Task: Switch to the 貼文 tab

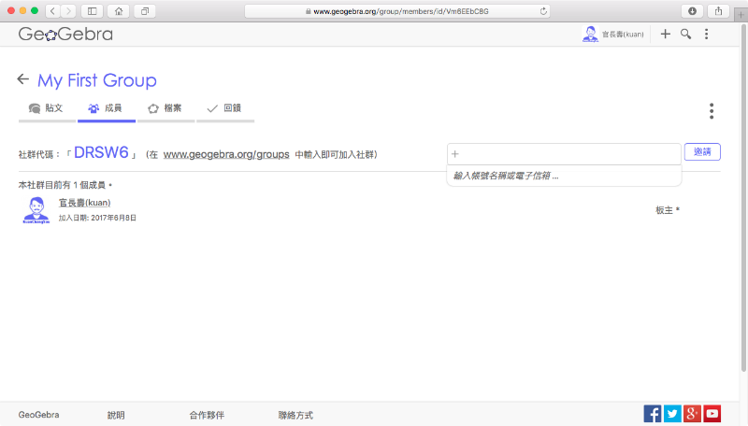Action: [x=47, y=109]
